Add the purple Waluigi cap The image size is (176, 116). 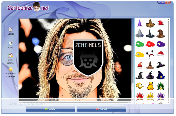pyautogui.click(x=161, y=44)
